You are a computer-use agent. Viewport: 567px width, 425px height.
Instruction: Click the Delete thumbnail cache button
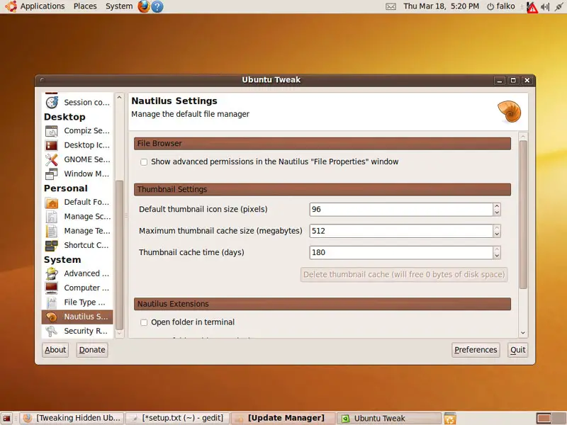404,275
